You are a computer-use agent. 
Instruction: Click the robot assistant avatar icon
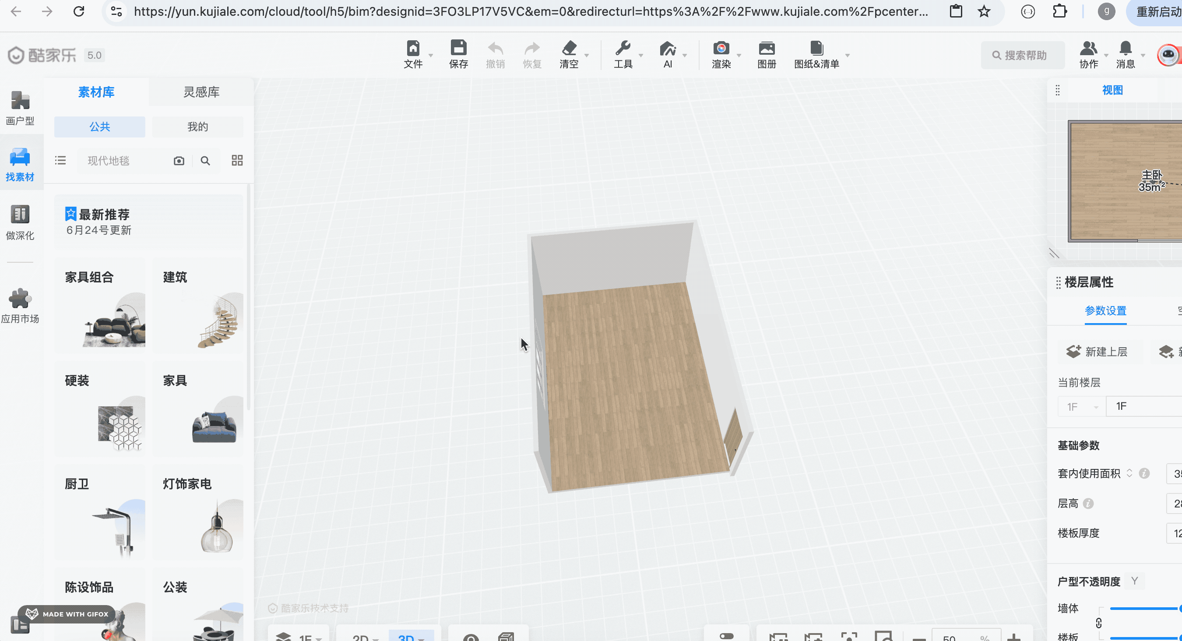[x=1168, y=55]
